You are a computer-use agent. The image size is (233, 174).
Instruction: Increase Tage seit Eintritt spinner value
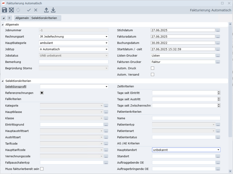point(219,92)
